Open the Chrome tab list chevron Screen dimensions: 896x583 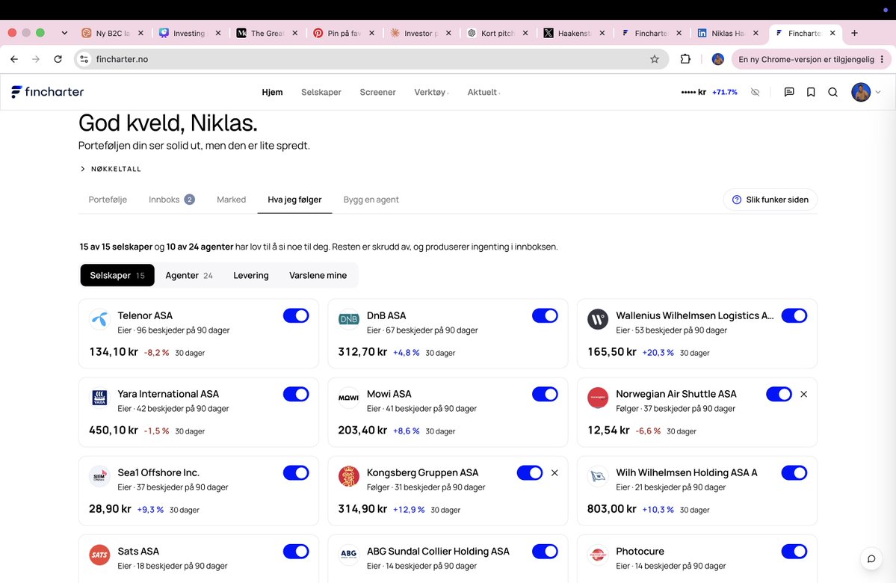64,33
